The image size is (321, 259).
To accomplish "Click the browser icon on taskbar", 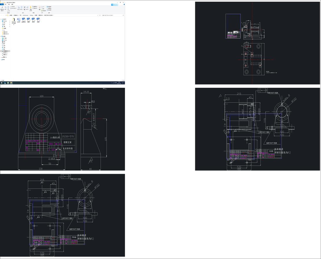I will click(x=5, y=83).
